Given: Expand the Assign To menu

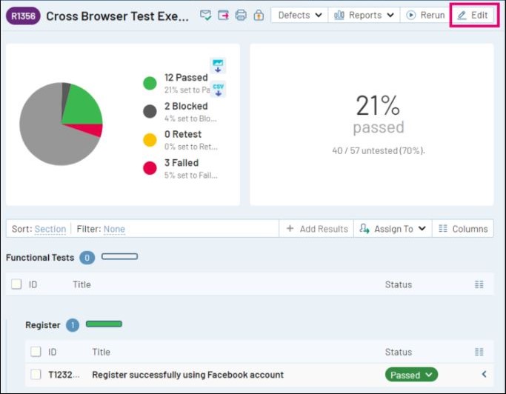Looking at the screenshot, I should click(x=393, y=229).
